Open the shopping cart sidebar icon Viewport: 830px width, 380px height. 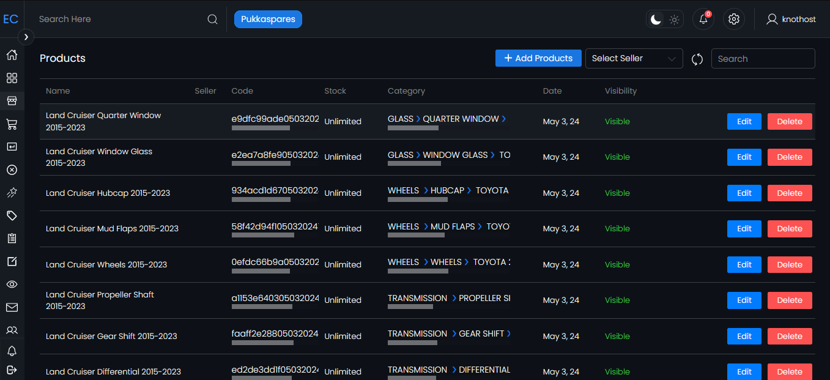pyautogui.click(x=12, y=124)
